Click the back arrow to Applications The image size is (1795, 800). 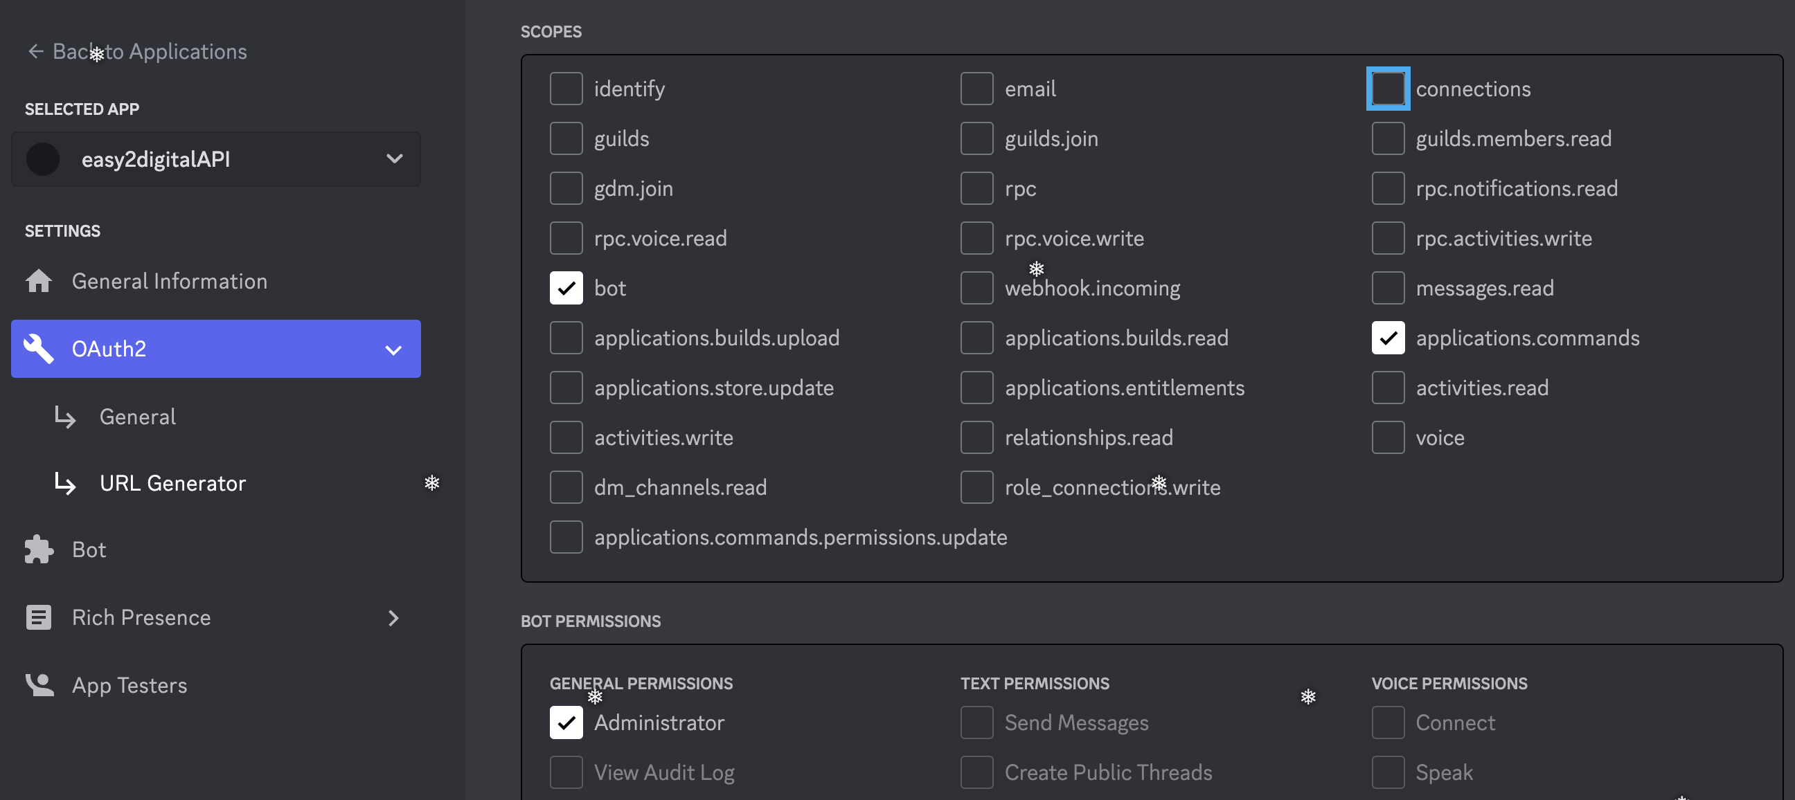[35, 51]
